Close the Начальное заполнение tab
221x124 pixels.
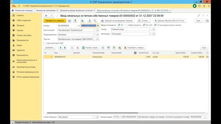pos(57,10)
